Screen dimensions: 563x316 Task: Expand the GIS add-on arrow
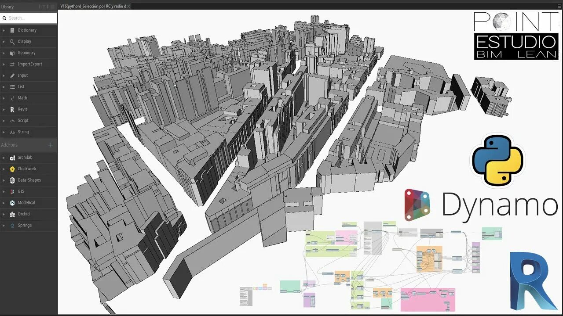[4, 191]
